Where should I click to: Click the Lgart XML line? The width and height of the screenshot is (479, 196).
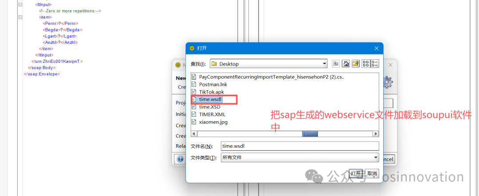point(59,36)
